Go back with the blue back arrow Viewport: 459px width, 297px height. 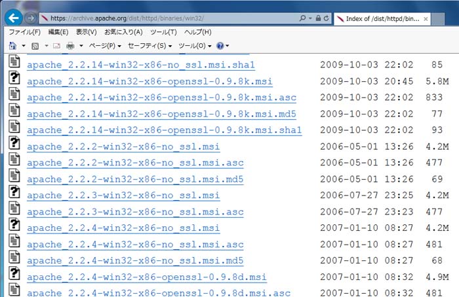coord(14,18)
